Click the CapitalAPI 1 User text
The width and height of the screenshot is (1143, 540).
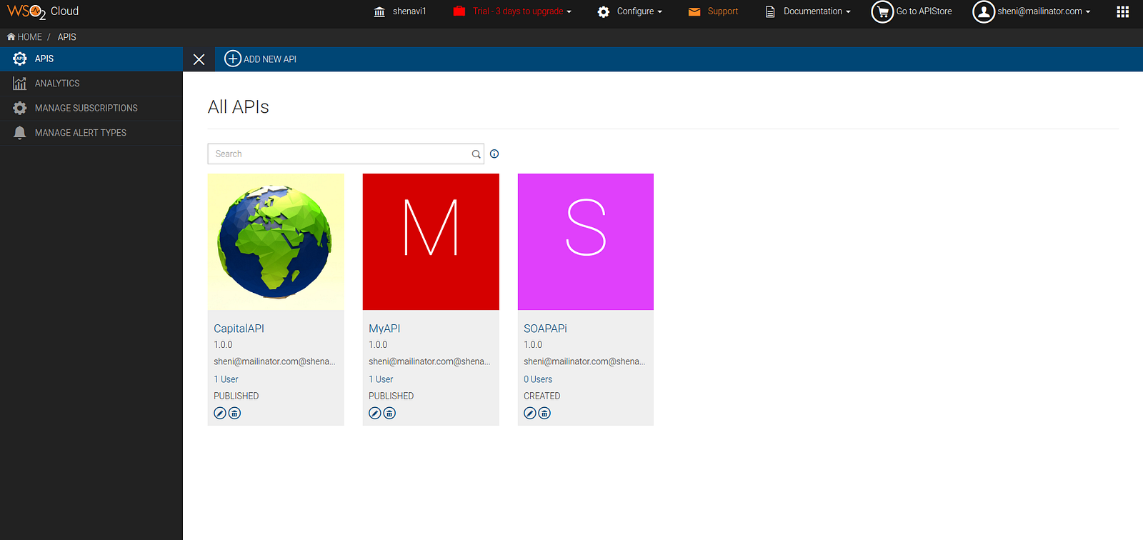tap(226, 379)
